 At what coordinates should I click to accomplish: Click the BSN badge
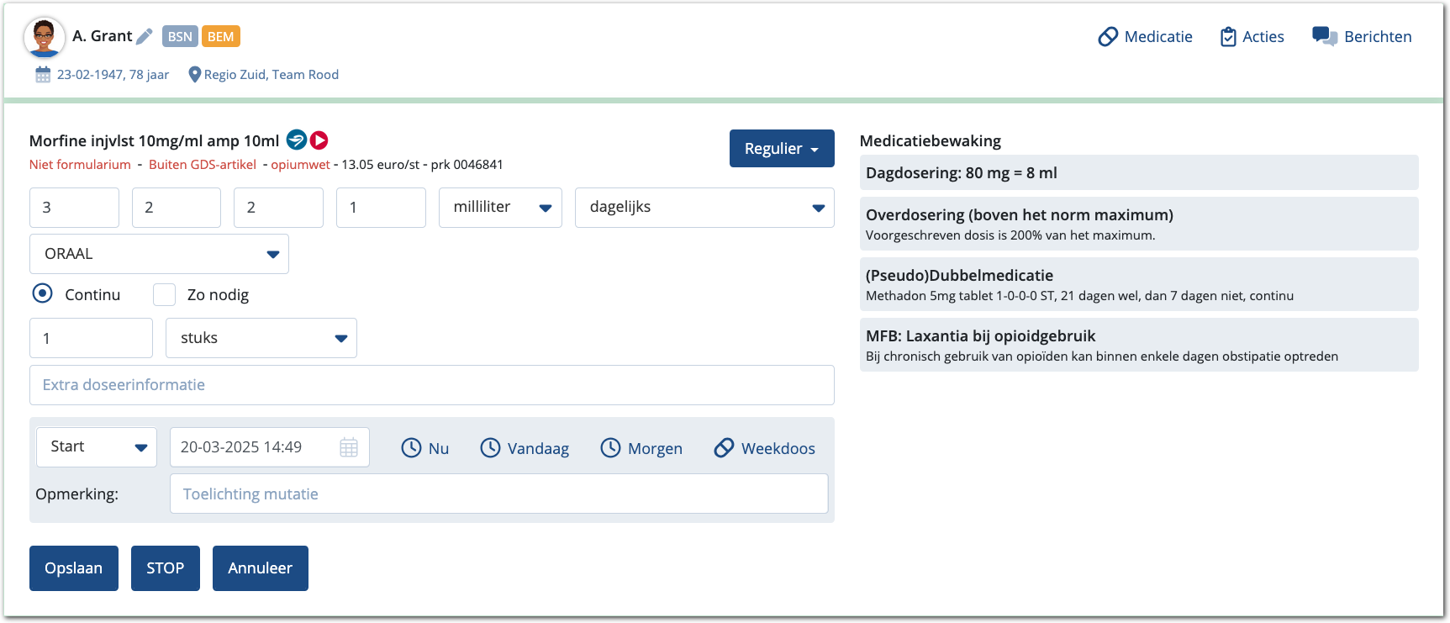coord(180,36)
